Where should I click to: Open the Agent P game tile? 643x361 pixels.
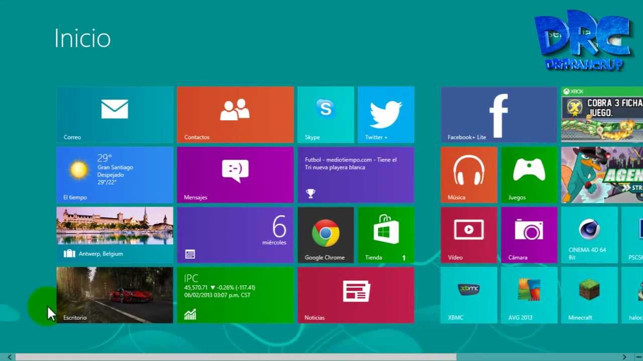602,175
